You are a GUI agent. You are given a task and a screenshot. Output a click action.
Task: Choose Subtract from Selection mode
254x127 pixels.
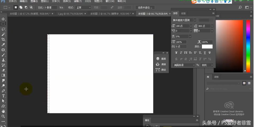[x=26, y=7]
